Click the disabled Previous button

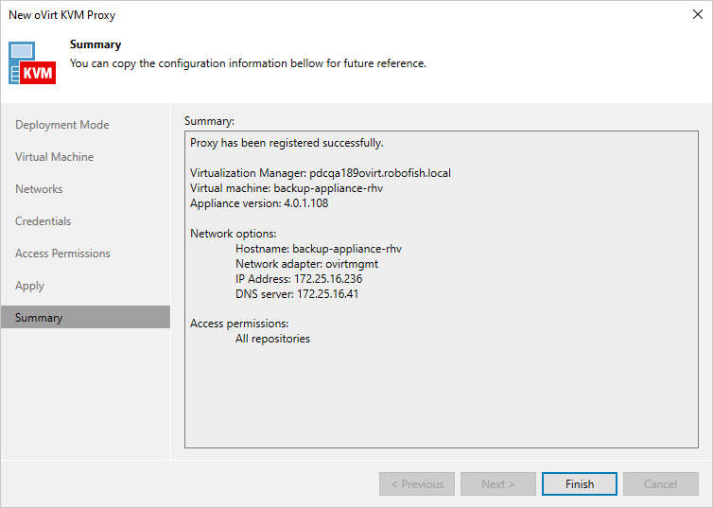416,484
